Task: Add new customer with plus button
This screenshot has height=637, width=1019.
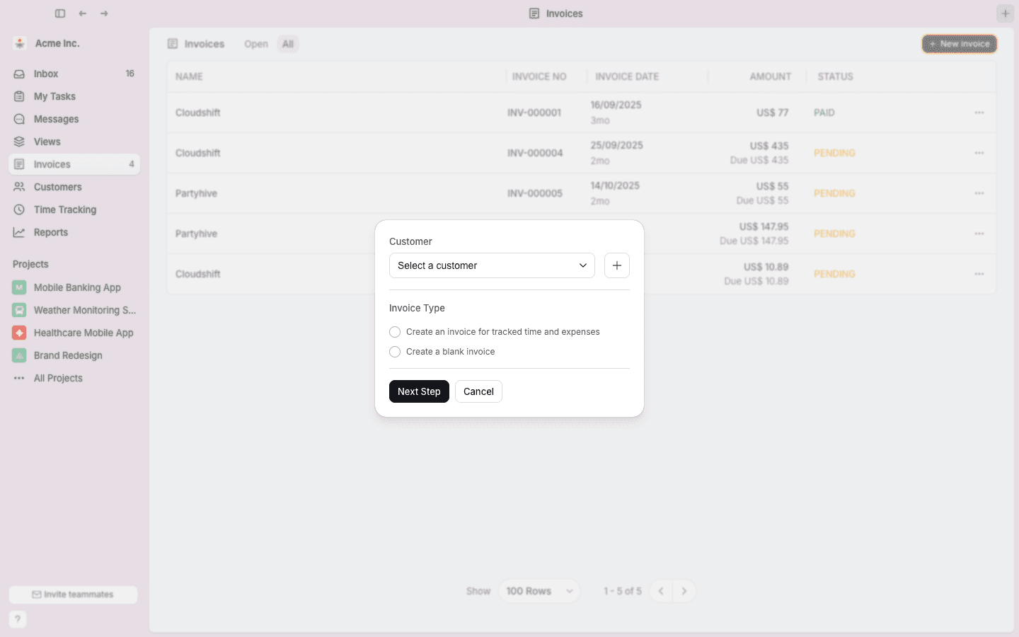Action: [x=617, y=265]
